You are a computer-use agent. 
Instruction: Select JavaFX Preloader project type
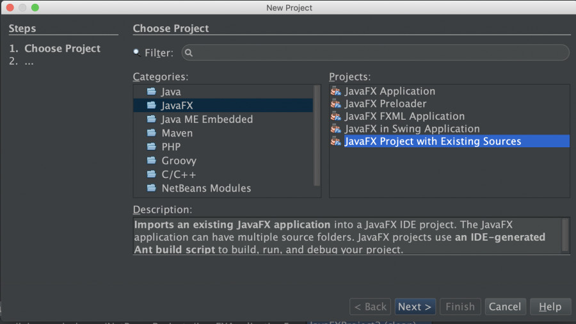click(x=385, y=104)
